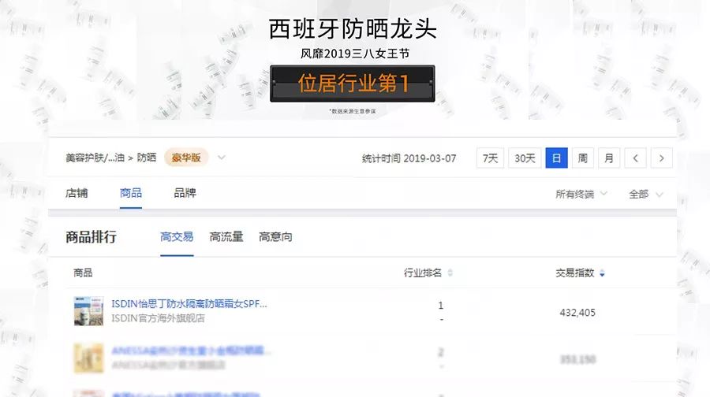Select the 高流量 ranking tab
710x397 pixels.
(226, 236)
